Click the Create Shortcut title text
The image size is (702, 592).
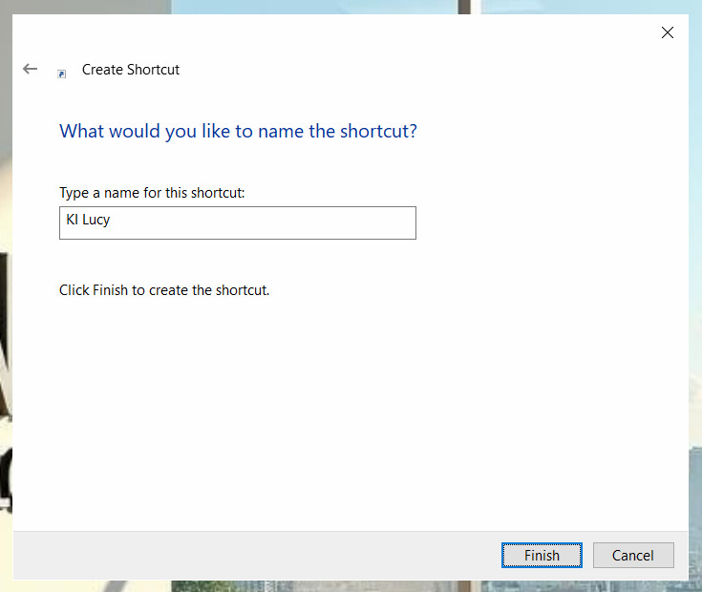(x=131, y=70)
